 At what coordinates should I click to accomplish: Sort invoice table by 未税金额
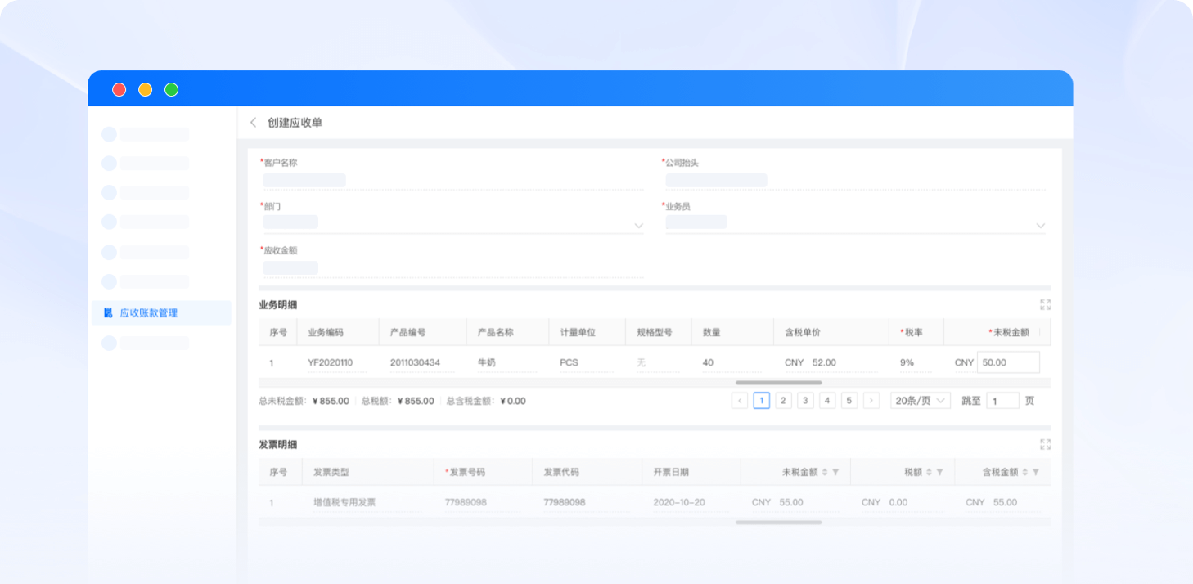coord(825,473)
